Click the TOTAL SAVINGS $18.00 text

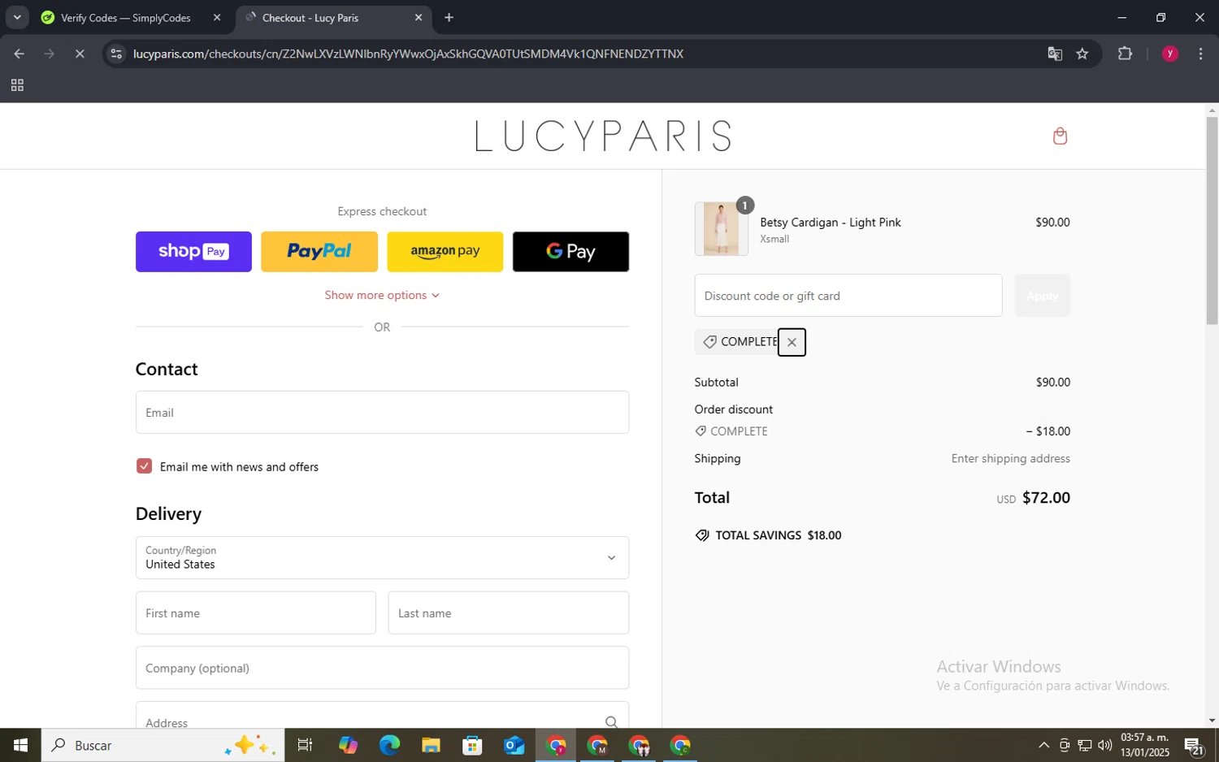(x=778, y=535)
